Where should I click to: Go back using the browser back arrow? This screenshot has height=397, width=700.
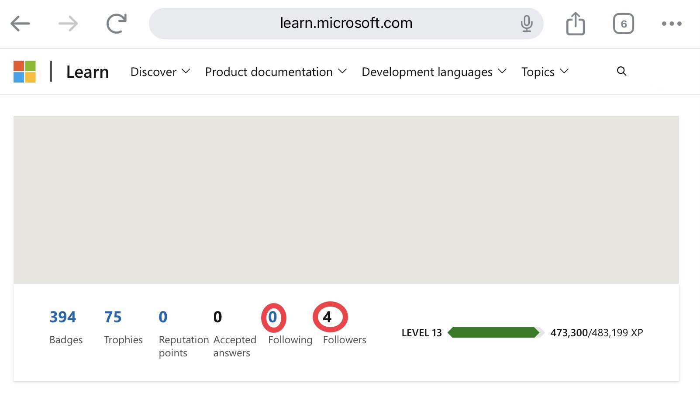click(20, 24)
